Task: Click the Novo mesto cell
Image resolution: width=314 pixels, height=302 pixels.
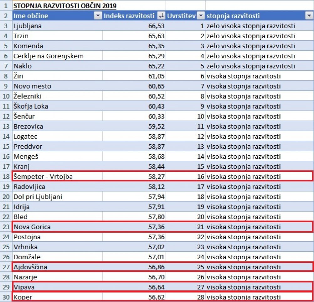Action: 58,86
